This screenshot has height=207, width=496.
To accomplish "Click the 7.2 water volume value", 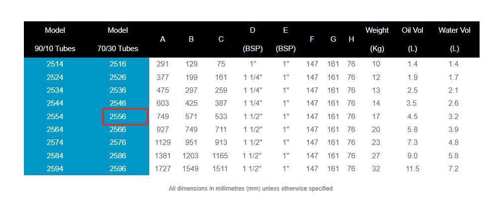I will (453, 169).
